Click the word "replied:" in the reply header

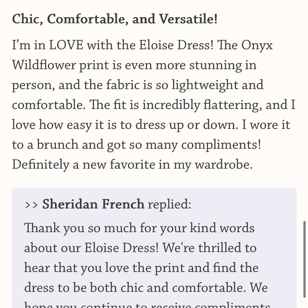[x=169, y=204]
